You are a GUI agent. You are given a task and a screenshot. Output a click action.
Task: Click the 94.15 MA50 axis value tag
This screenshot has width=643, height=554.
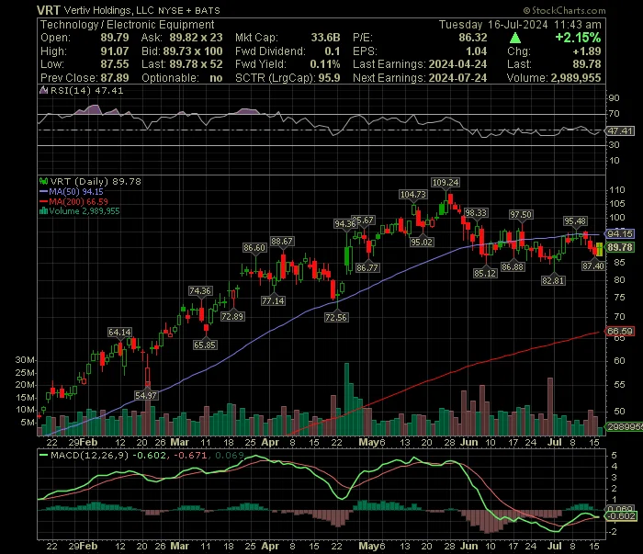pos(620,233)
